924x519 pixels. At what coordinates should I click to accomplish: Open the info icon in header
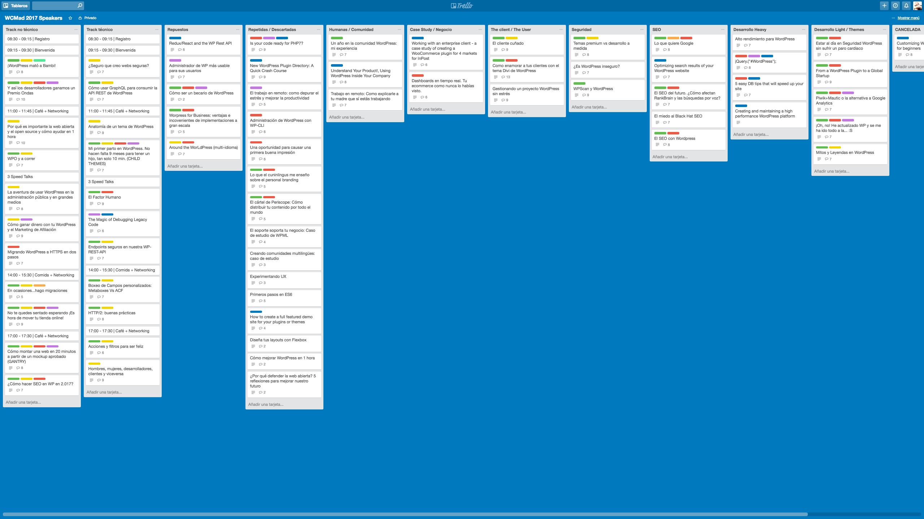[x=895, y=5]
